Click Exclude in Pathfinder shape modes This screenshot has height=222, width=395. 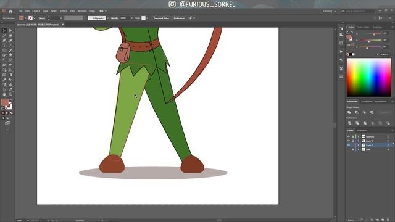[x=372, y=112]
